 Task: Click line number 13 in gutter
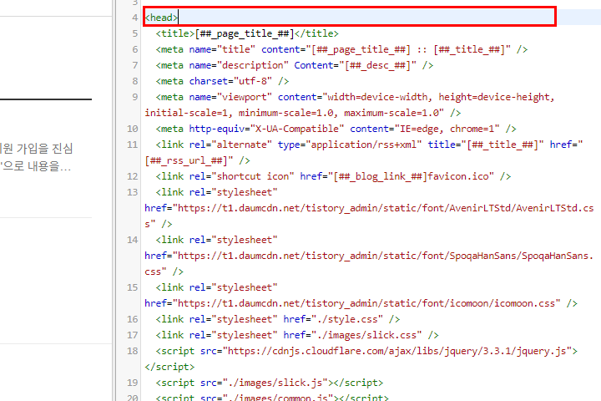[132, 192]
